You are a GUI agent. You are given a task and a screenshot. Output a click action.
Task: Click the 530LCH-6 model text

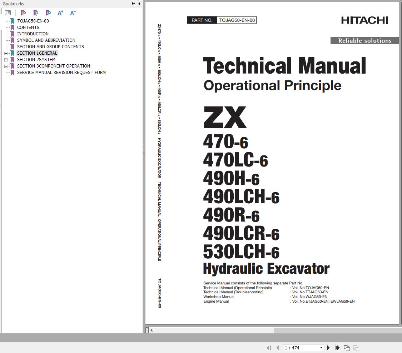(241, 251)
